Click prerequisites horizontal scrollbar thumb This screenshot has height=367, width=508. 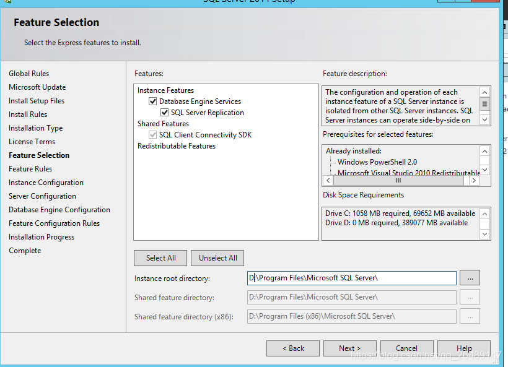(398, 181)
